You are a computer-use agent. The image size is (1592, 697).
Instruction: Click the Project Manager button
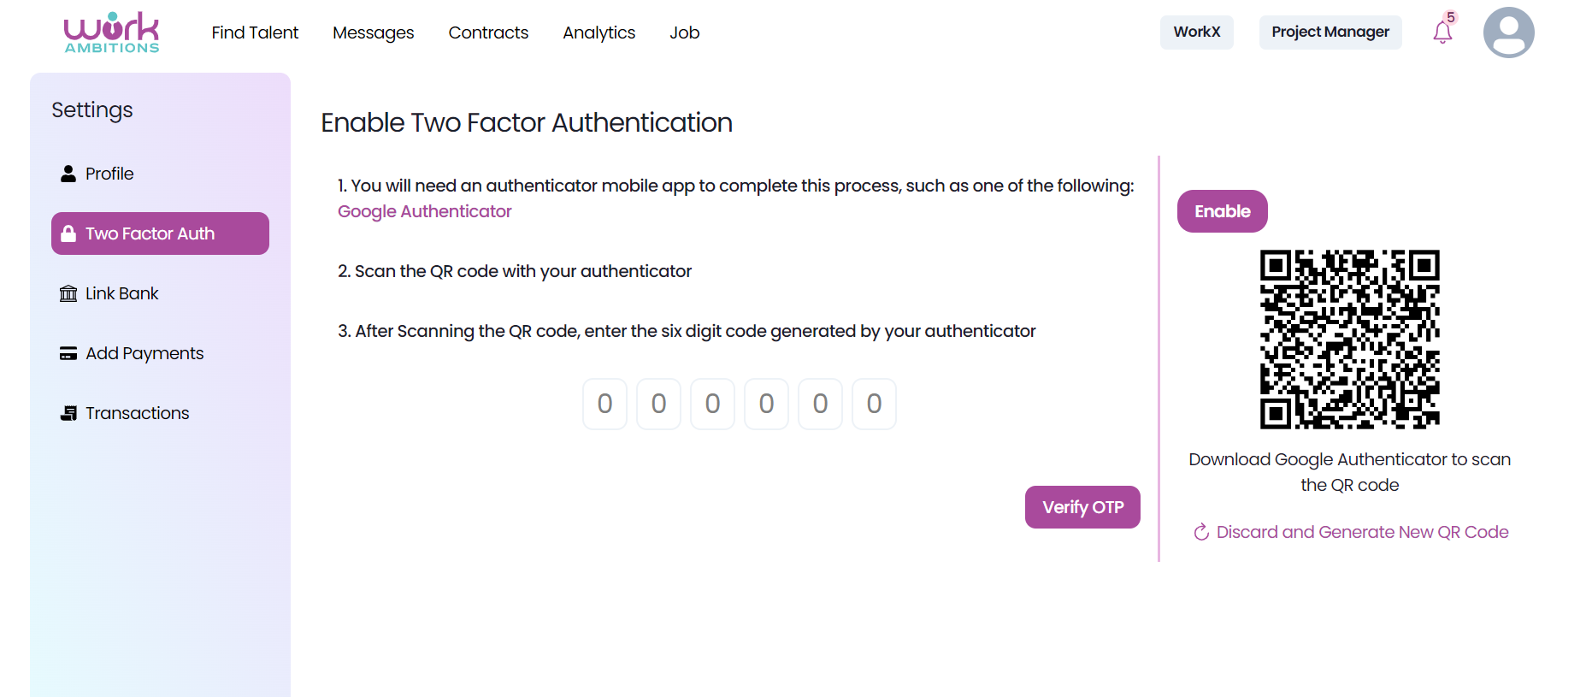click(1330, 32)
